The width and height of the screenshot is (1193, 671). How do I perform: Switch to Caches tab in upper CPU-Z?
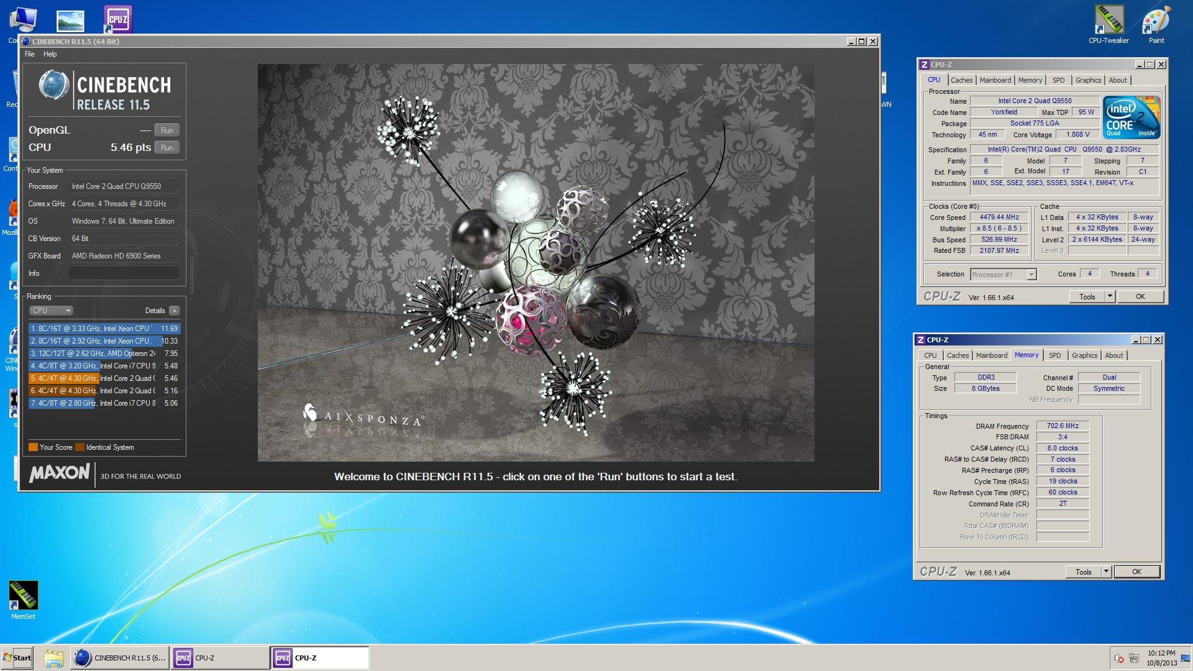tap(961, 80)
